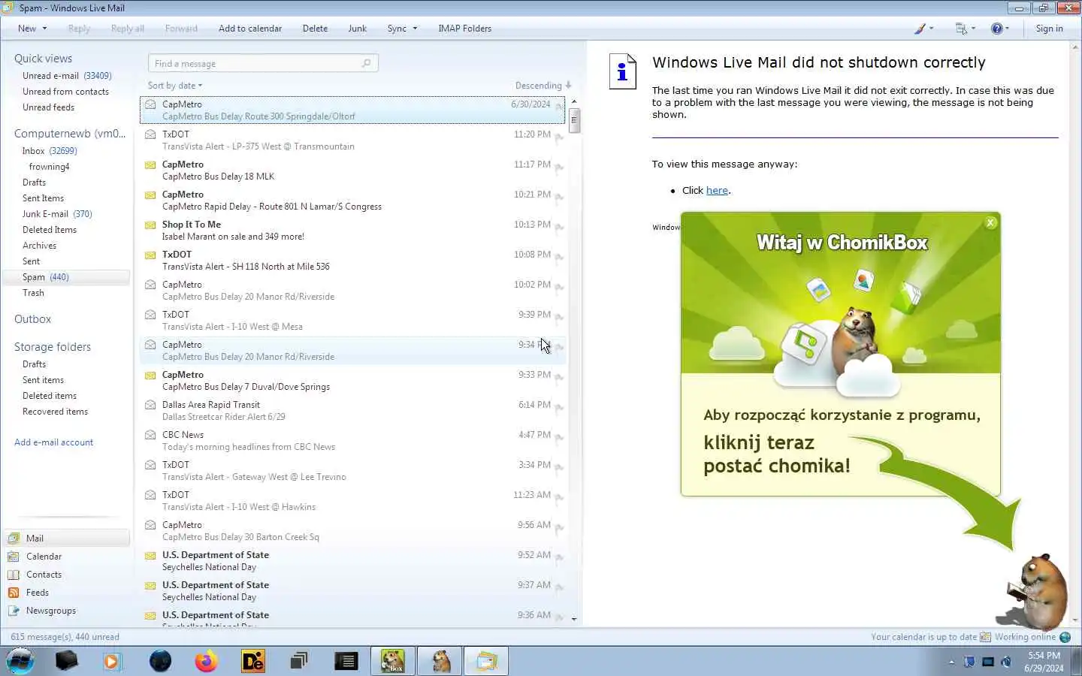Image resolution: width=1082 pixels, height=676 pixels.
Task: Click the search magnifier in Find a message
Action: pyautogui.click(x=367, y=63)
